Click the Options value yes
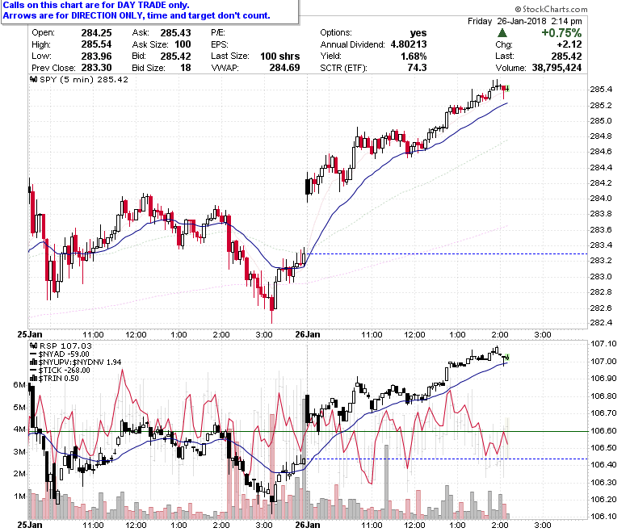Viewport: 630px width, 532px height. point(418,33)
